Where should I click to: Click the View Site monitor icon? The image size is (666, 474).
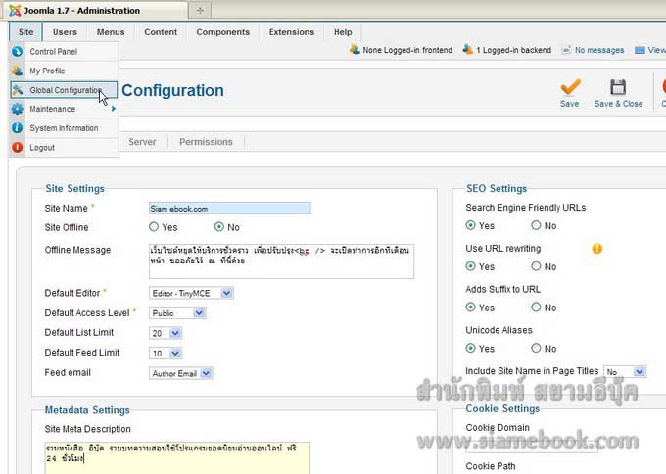(x=640, y=50)
